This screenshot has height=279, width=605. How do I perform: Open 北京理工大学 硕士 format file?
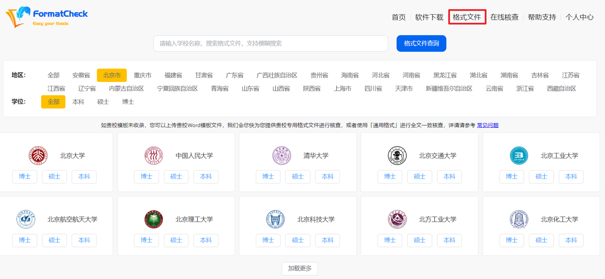click(176, 240)
